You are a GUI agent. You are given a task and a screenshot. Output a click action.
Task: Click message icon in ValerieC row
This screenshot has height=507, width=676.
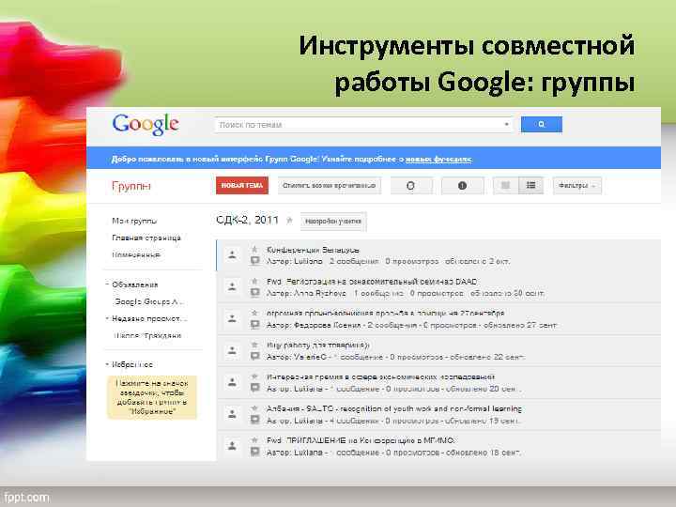(x=254, y=357)
